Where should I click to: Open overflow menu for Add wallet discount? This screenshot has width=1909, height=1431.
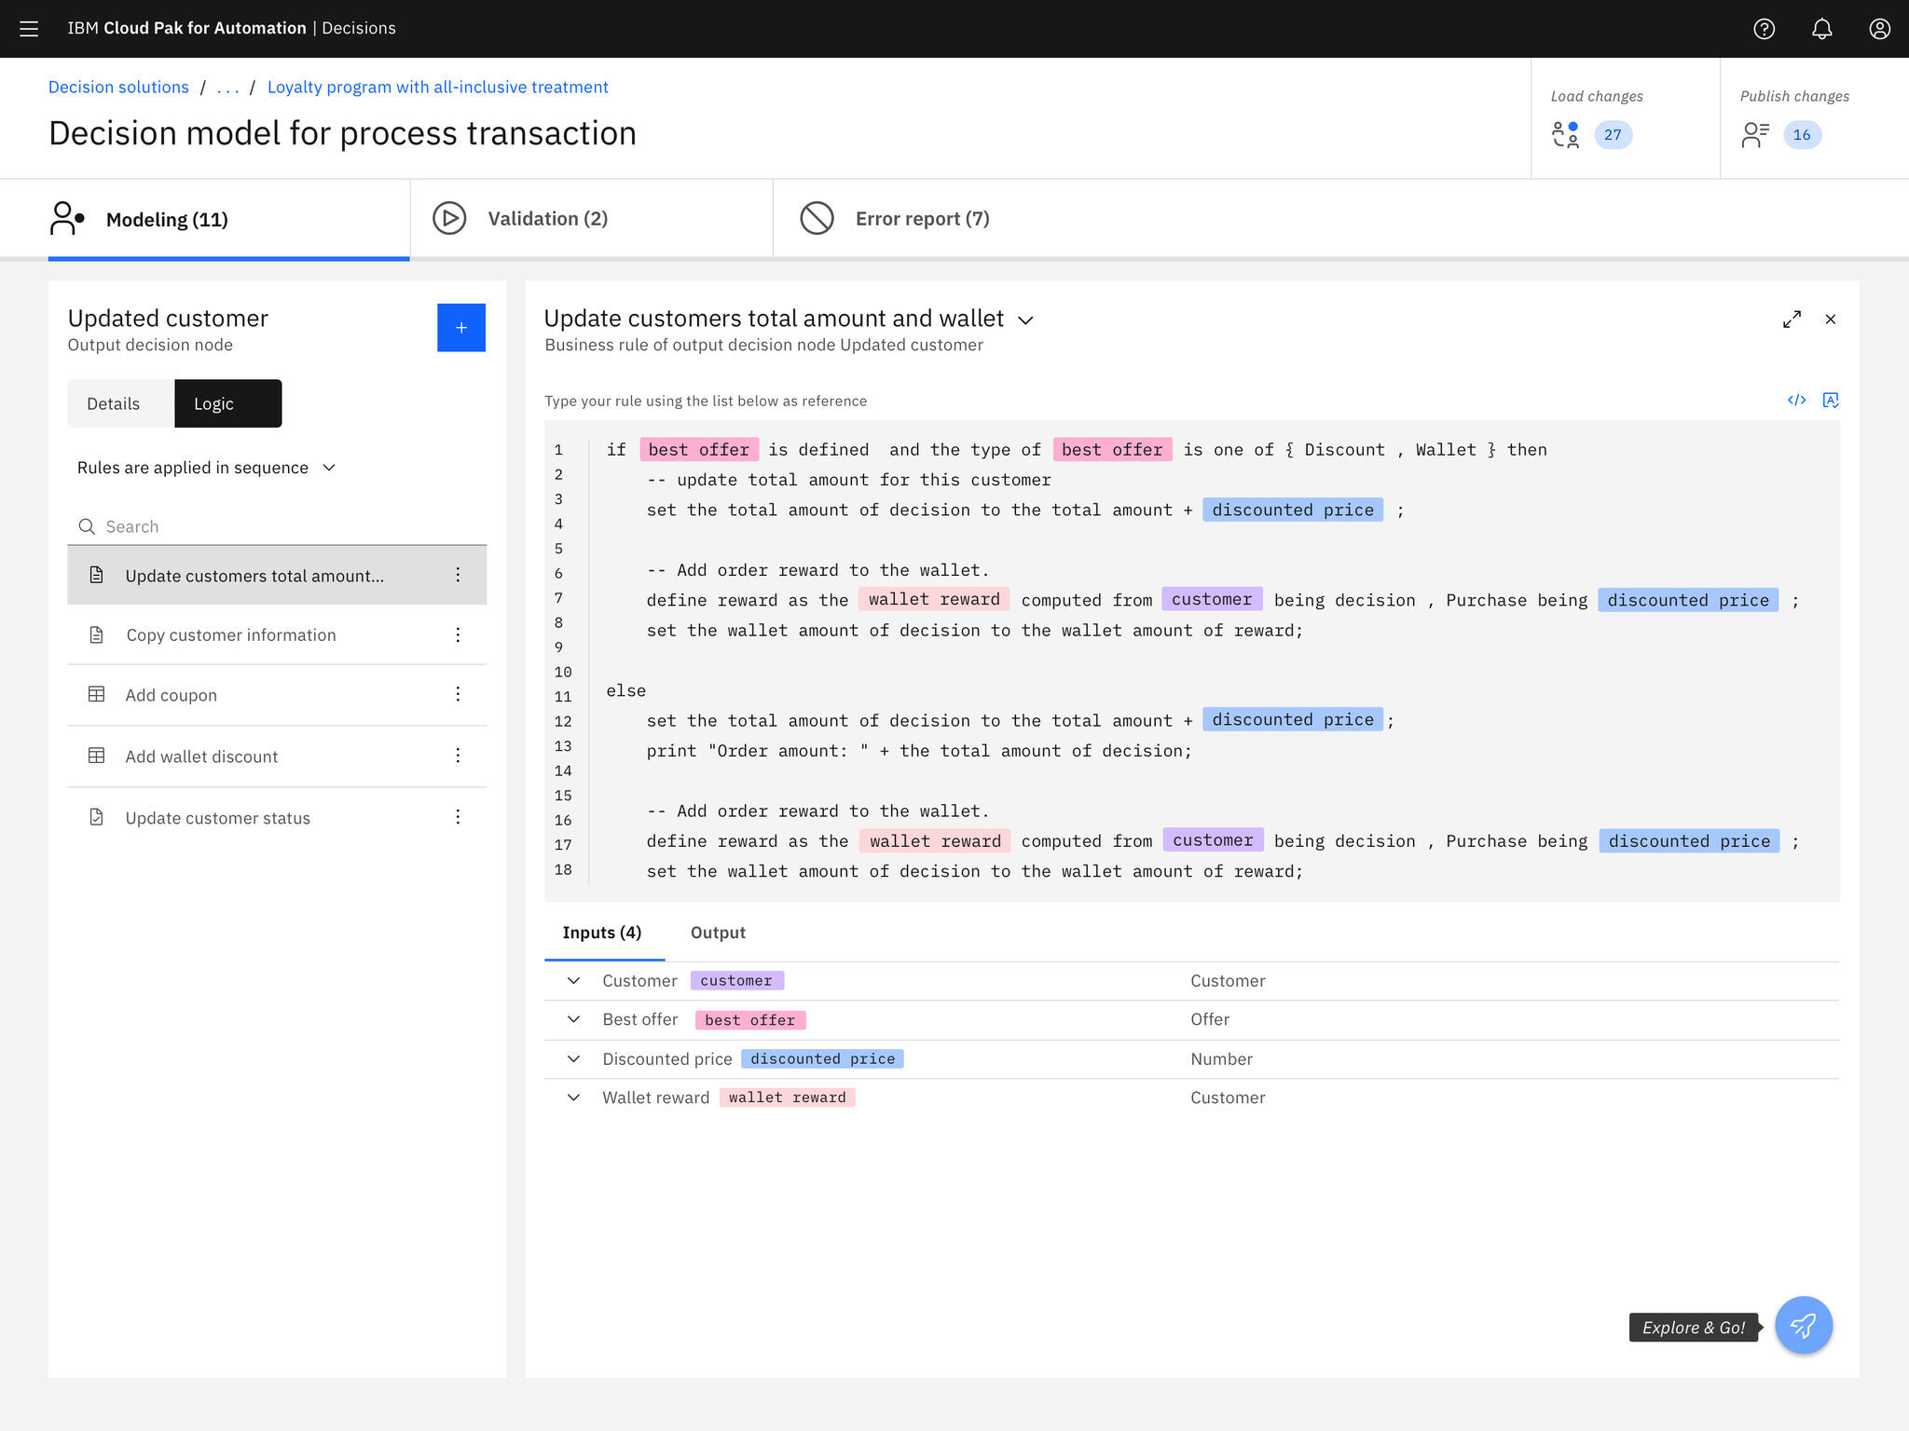458,756
